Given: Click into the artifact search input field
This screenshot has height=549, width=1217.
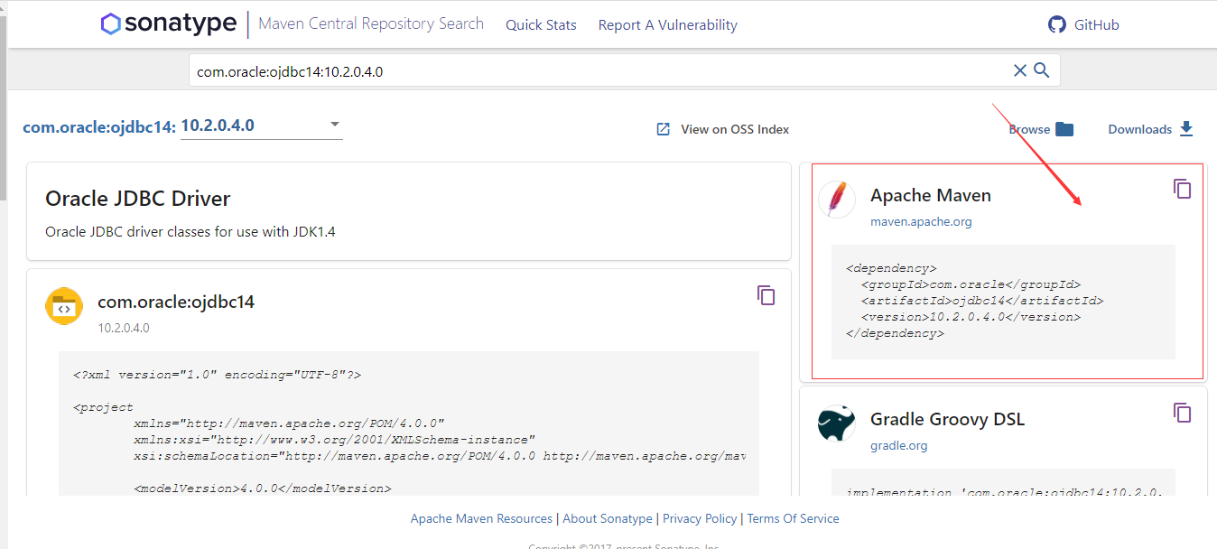Looking at the screenshot, I should pyautogui.click(x=600, y=71).
